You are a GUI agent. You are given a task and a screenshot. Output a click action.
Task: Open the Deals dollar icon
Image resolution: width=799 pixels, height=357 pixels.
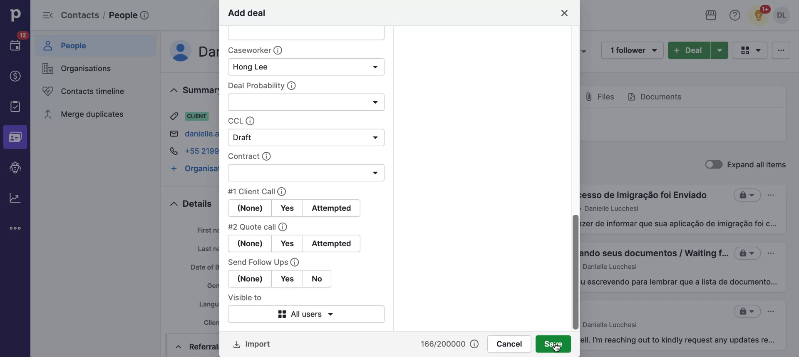click(x=15, y=76)
